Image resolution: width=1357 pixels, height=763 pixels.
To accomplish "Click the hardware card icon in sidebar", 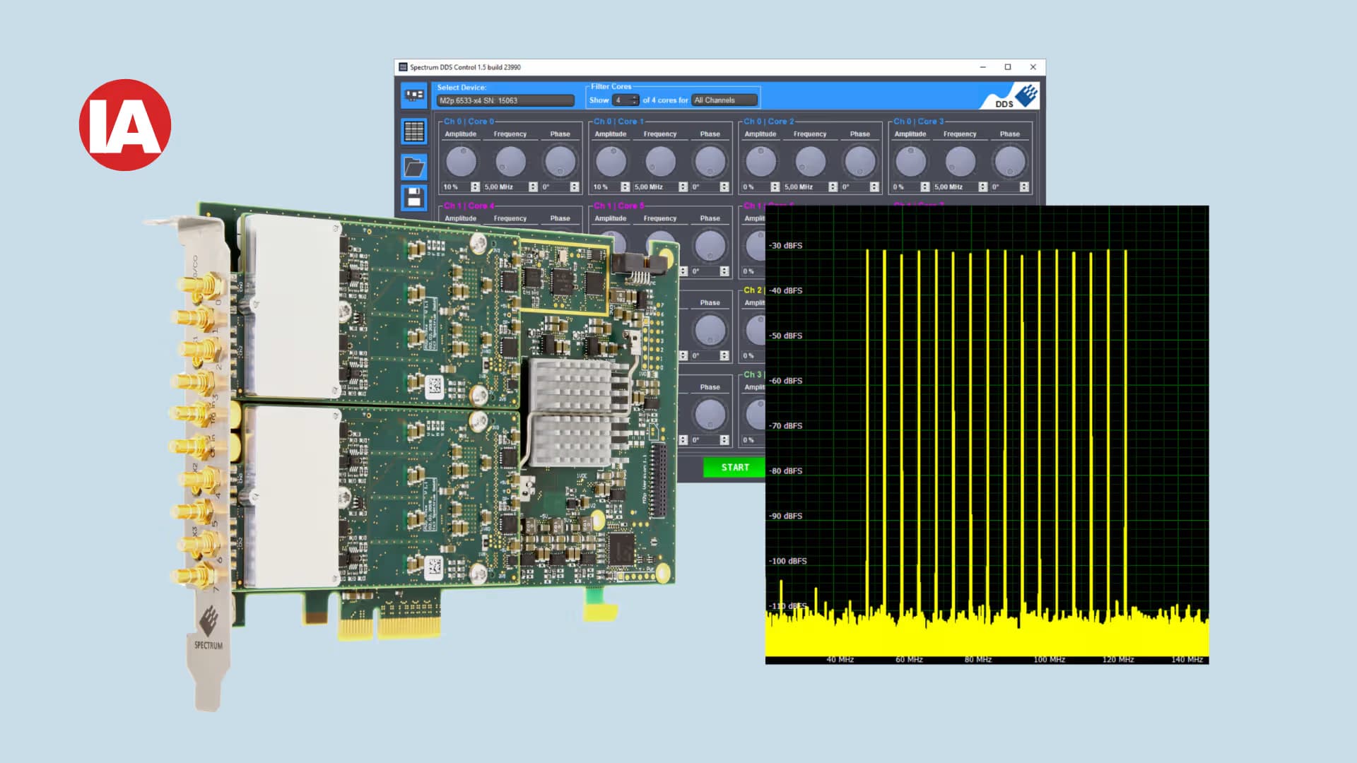I will point(414,95).
